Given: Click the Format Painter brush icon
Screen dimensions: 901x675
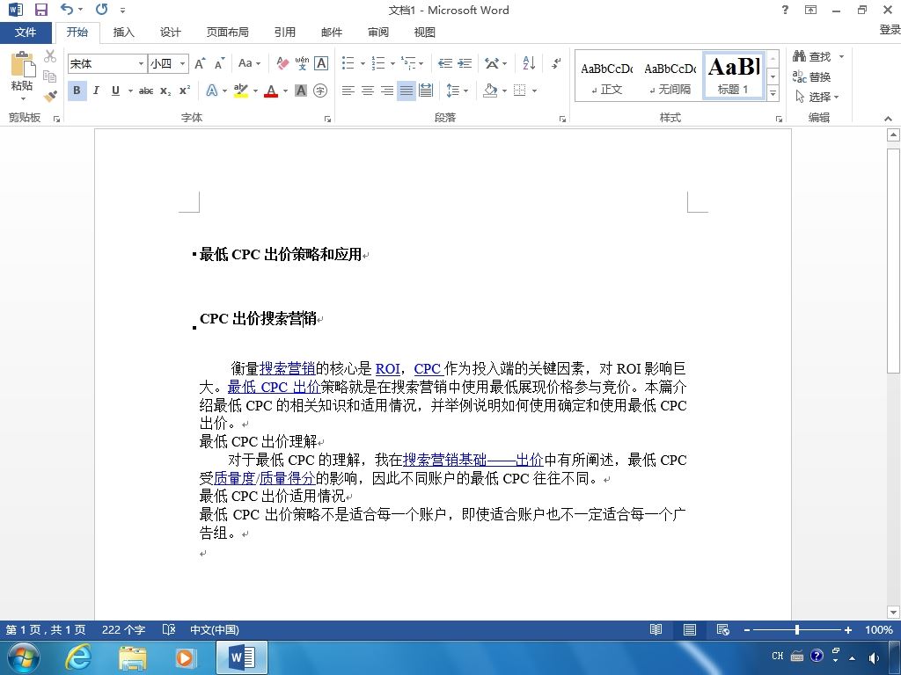Looking at the screenshot, I should point(50,96).
